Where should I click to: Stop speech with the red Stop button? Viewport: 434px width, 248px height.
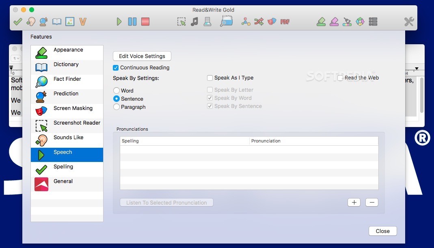[145, 22]
